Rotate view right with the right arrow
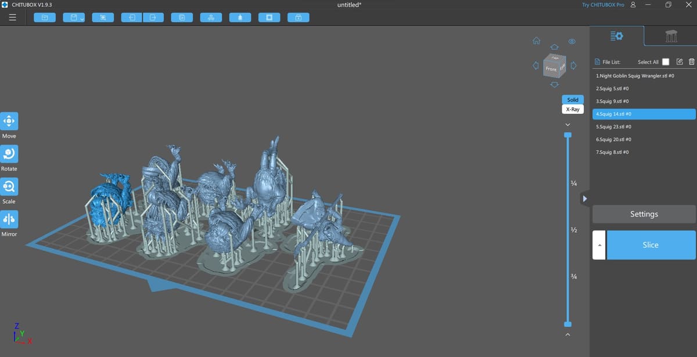Screen dimensions: 697x357 click(573, 65)
